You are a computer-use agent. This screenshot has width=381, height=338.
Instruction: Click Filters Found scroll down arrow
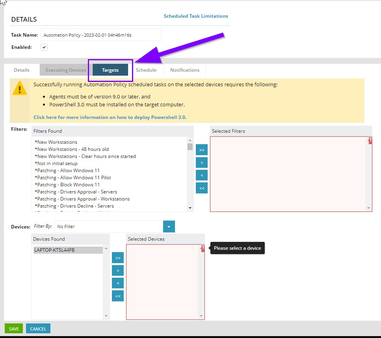point(190,208)
